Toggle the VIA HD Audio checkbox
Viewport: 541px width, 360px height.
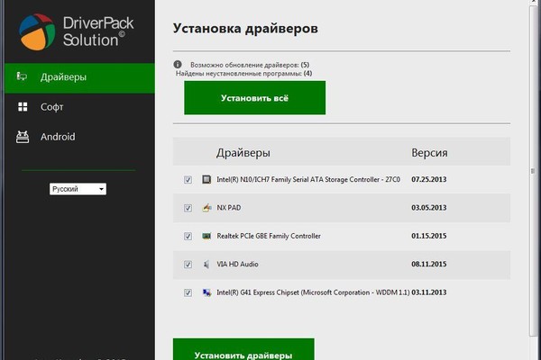188,265
